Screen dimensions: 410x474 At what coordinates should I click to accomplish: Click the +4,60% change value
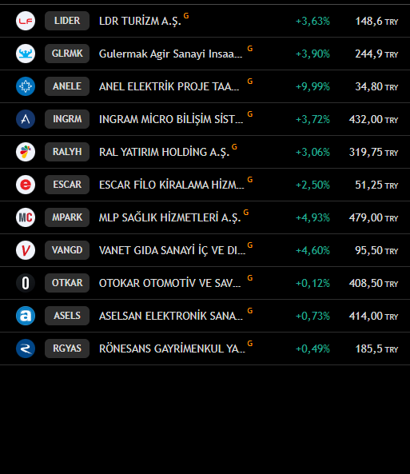pos(312,251)
